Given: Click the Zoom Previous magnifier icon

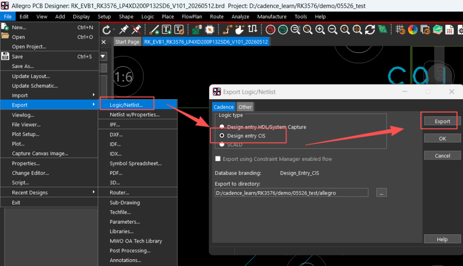Looking at the screenshot, I should tap(345, 30).
